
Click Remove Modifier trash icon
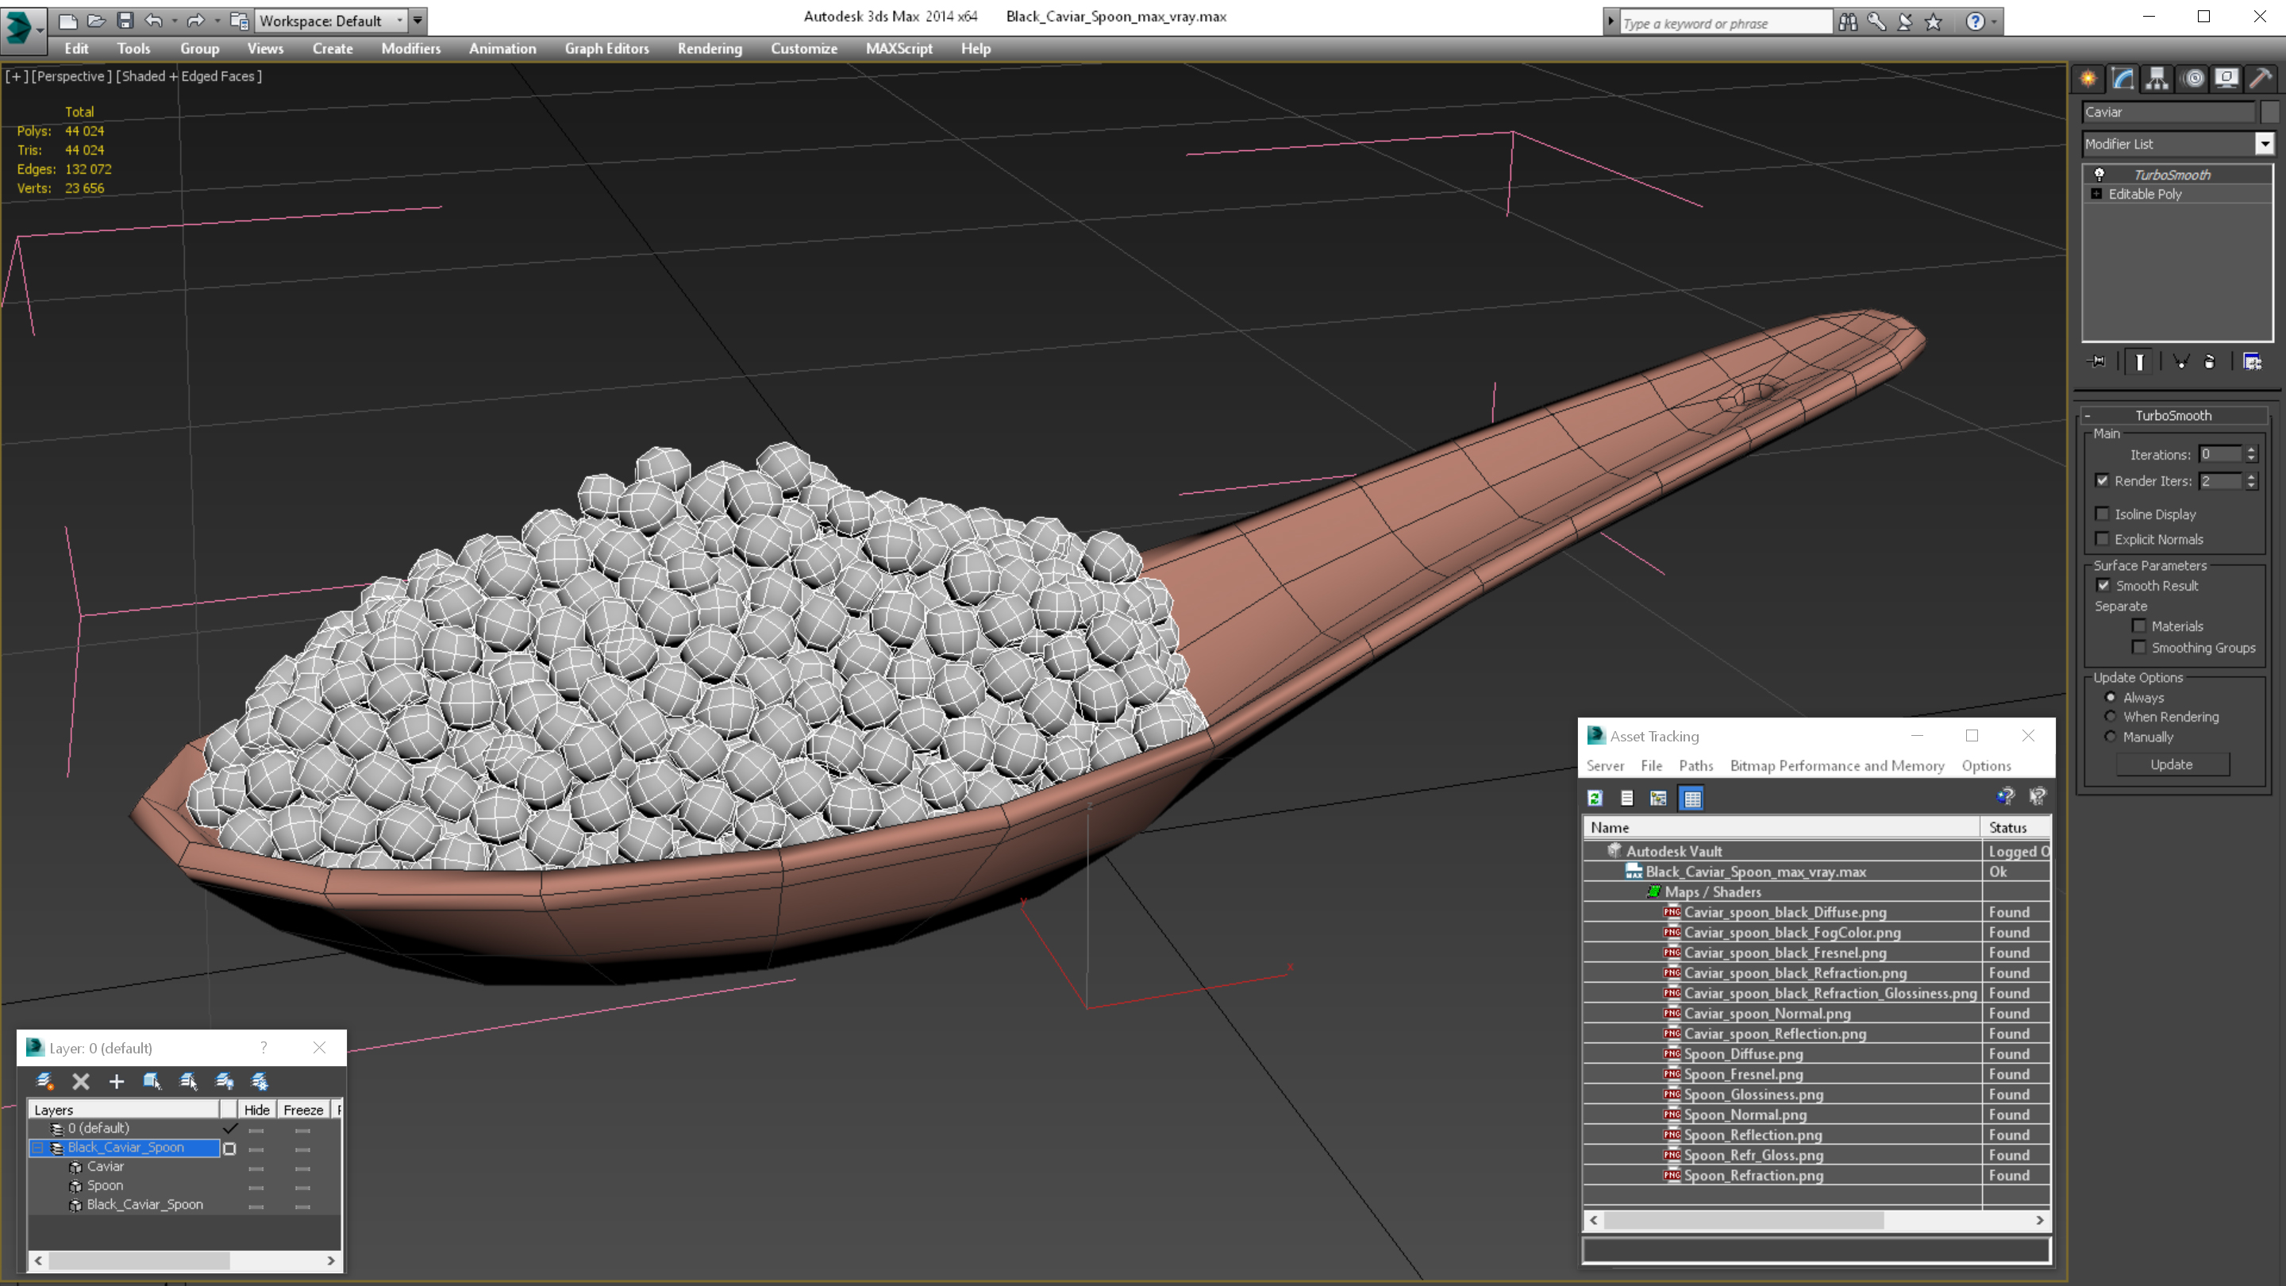click(x=2210, y=361)
